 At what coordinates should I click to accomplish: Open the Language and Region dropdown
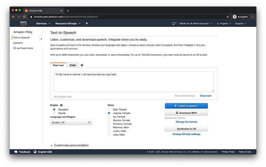[x=71, y=123]
